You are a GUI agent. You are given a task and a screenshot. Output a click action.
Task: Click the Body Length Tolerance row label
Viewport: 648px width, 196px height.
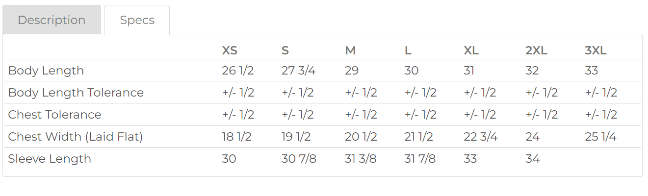pyautogui.click(x=76, y=93)
